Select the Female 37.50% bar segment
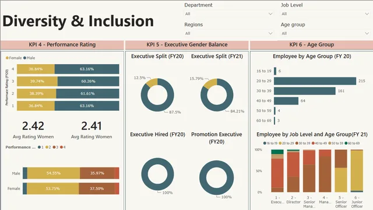This screenshot has height=210, width=373. 97,188
